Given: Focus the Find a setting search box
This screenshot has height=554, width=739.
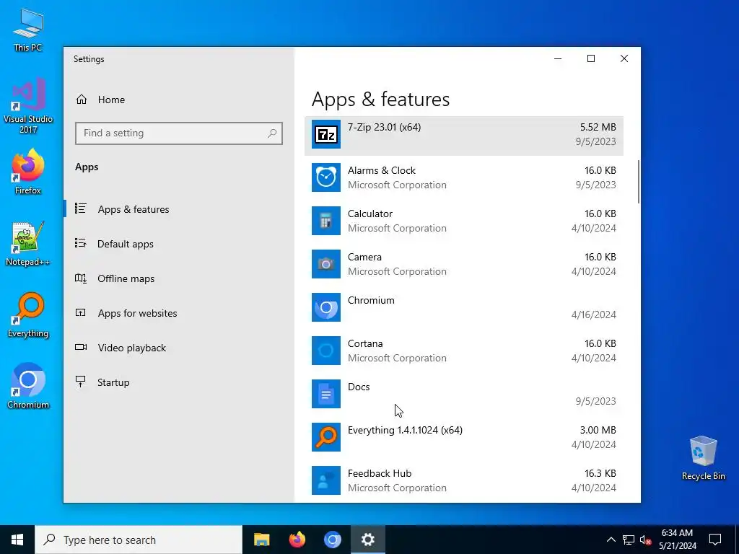Looking at the screenshot, I should point(179,133).
